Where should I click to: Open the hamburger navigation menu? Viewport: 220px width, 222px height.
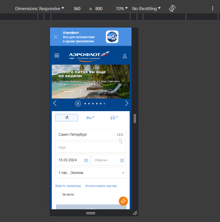click(x=57, y=55)
